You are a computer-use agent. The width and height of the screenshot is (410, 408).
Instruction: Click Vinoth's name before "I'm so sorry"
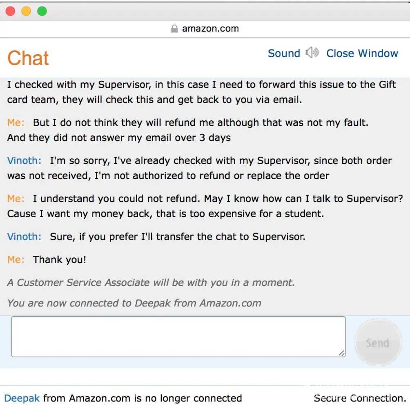point(24,161)
